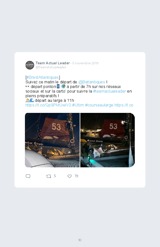The height and width of the screenshot is (247, 160).
Task: Click the reply speech bubble icon
Action: (x=28, y=176)
